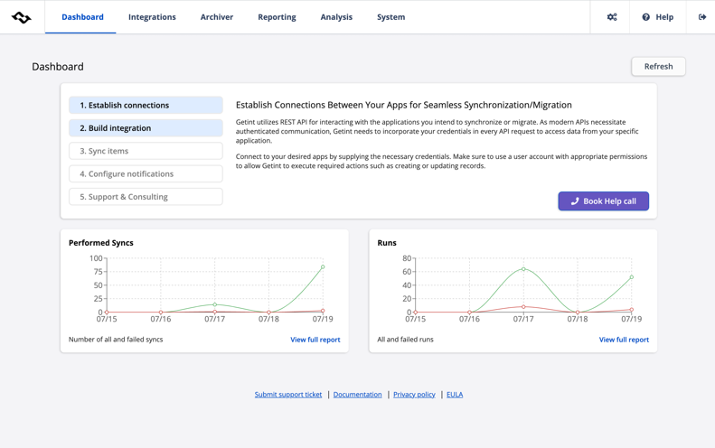Open the System tab
This screenshot has width=715, height=448.
point(390,17)
